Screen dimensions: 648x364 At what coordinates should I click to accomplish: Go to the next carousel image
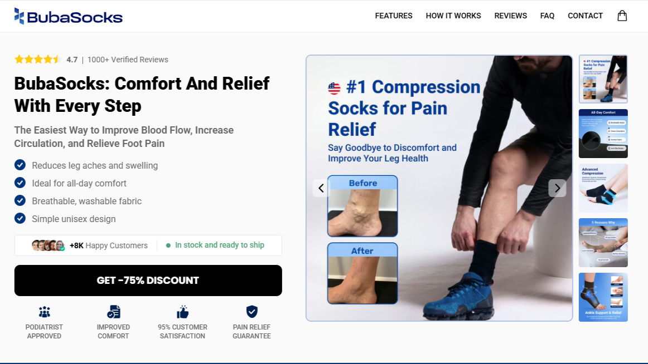(557, 188)
